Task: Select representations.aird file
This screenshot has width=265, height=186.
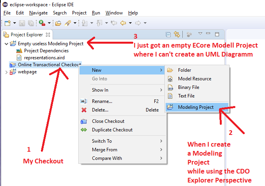Action: (44, 58)
